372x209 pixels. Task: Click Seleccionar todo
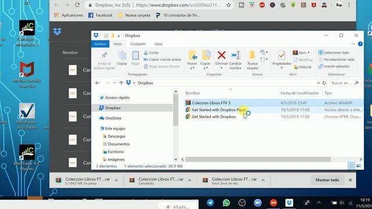coord(334,53)
